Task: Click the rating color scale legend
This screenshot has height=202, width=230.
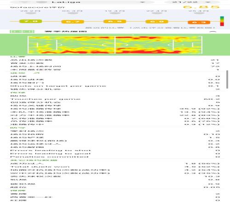Action: (x=222, y=21)
